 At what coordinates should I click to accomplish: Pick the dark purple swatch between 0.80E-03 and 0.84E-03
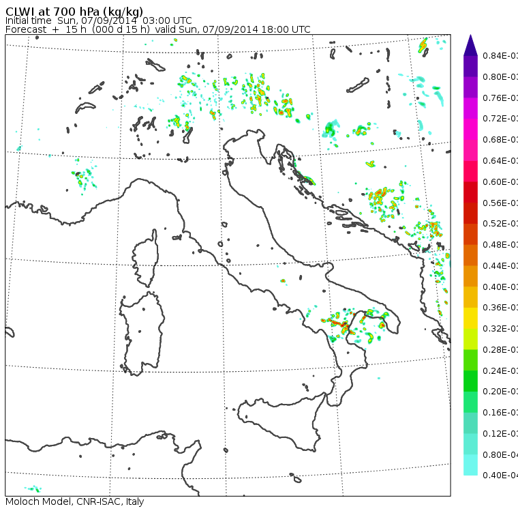point(470,66)
